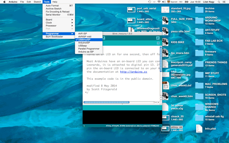Select Info.plist file icon

(x=199, y=129)
